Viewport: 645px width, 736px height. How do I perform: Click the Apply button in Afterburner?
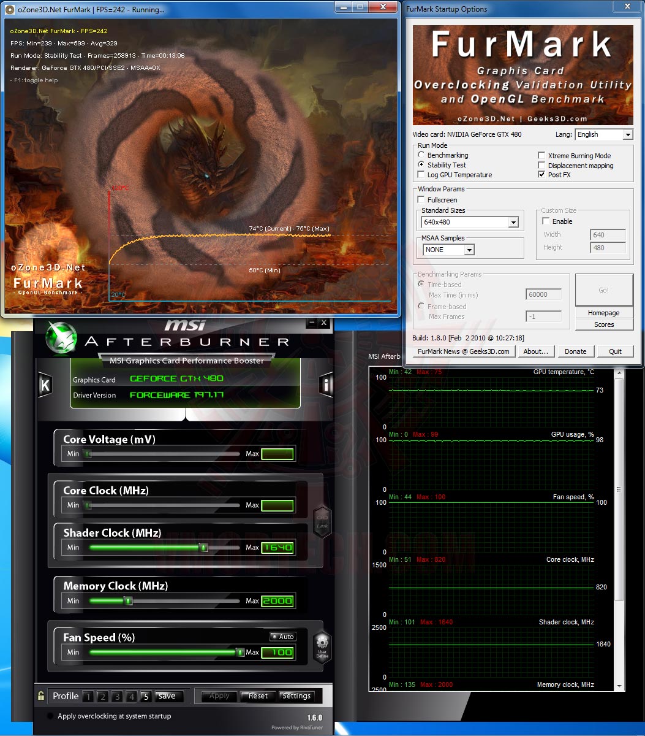coord(219,696)
